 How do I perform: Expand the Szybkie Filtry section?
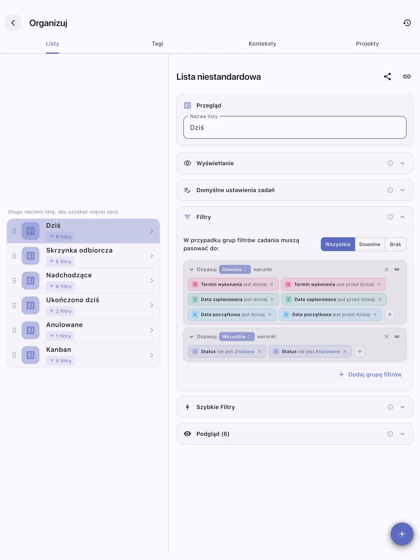402,407
